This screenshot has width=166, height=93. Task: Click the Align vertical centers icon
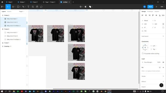pos(156,15)
